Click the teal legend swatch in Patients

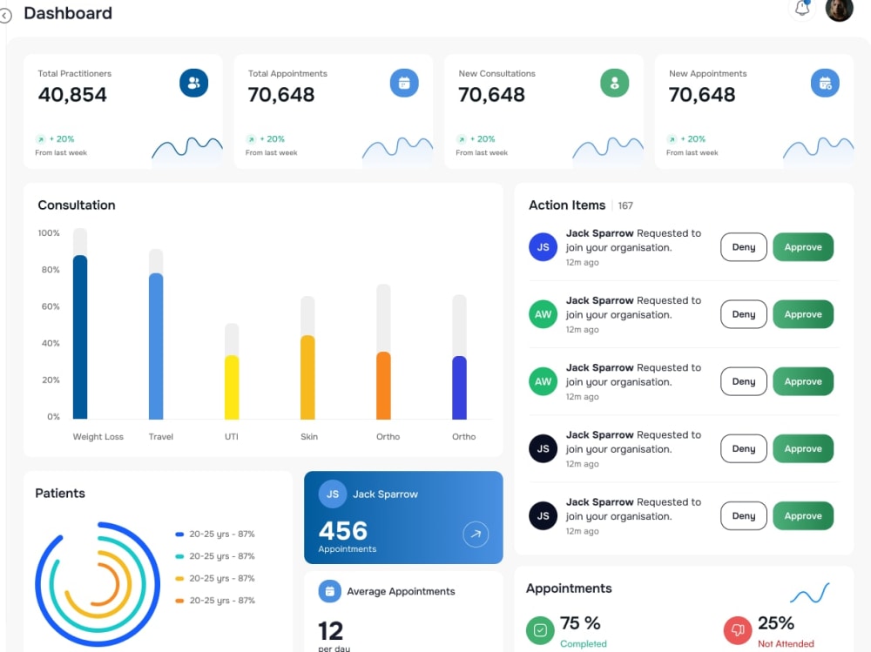pos(179,556)
